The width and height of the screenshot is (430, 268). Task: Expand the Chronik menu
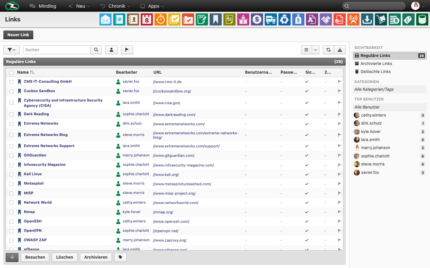click(x=115, y=6)
